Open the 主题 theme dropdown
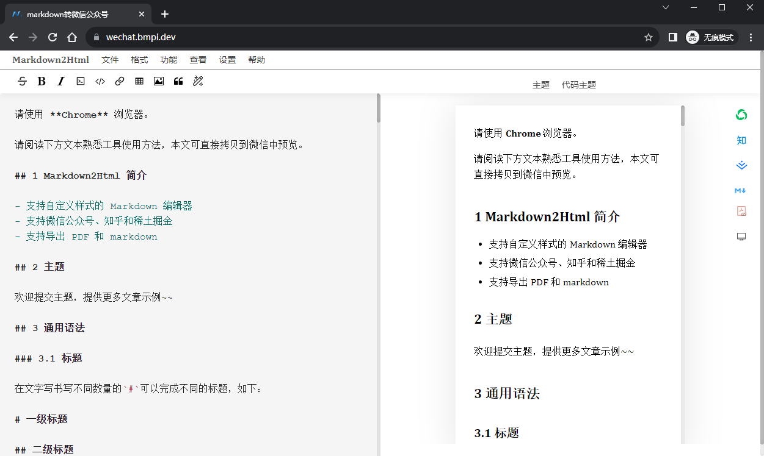Viewport: 764px width, 456px height. 541,85
